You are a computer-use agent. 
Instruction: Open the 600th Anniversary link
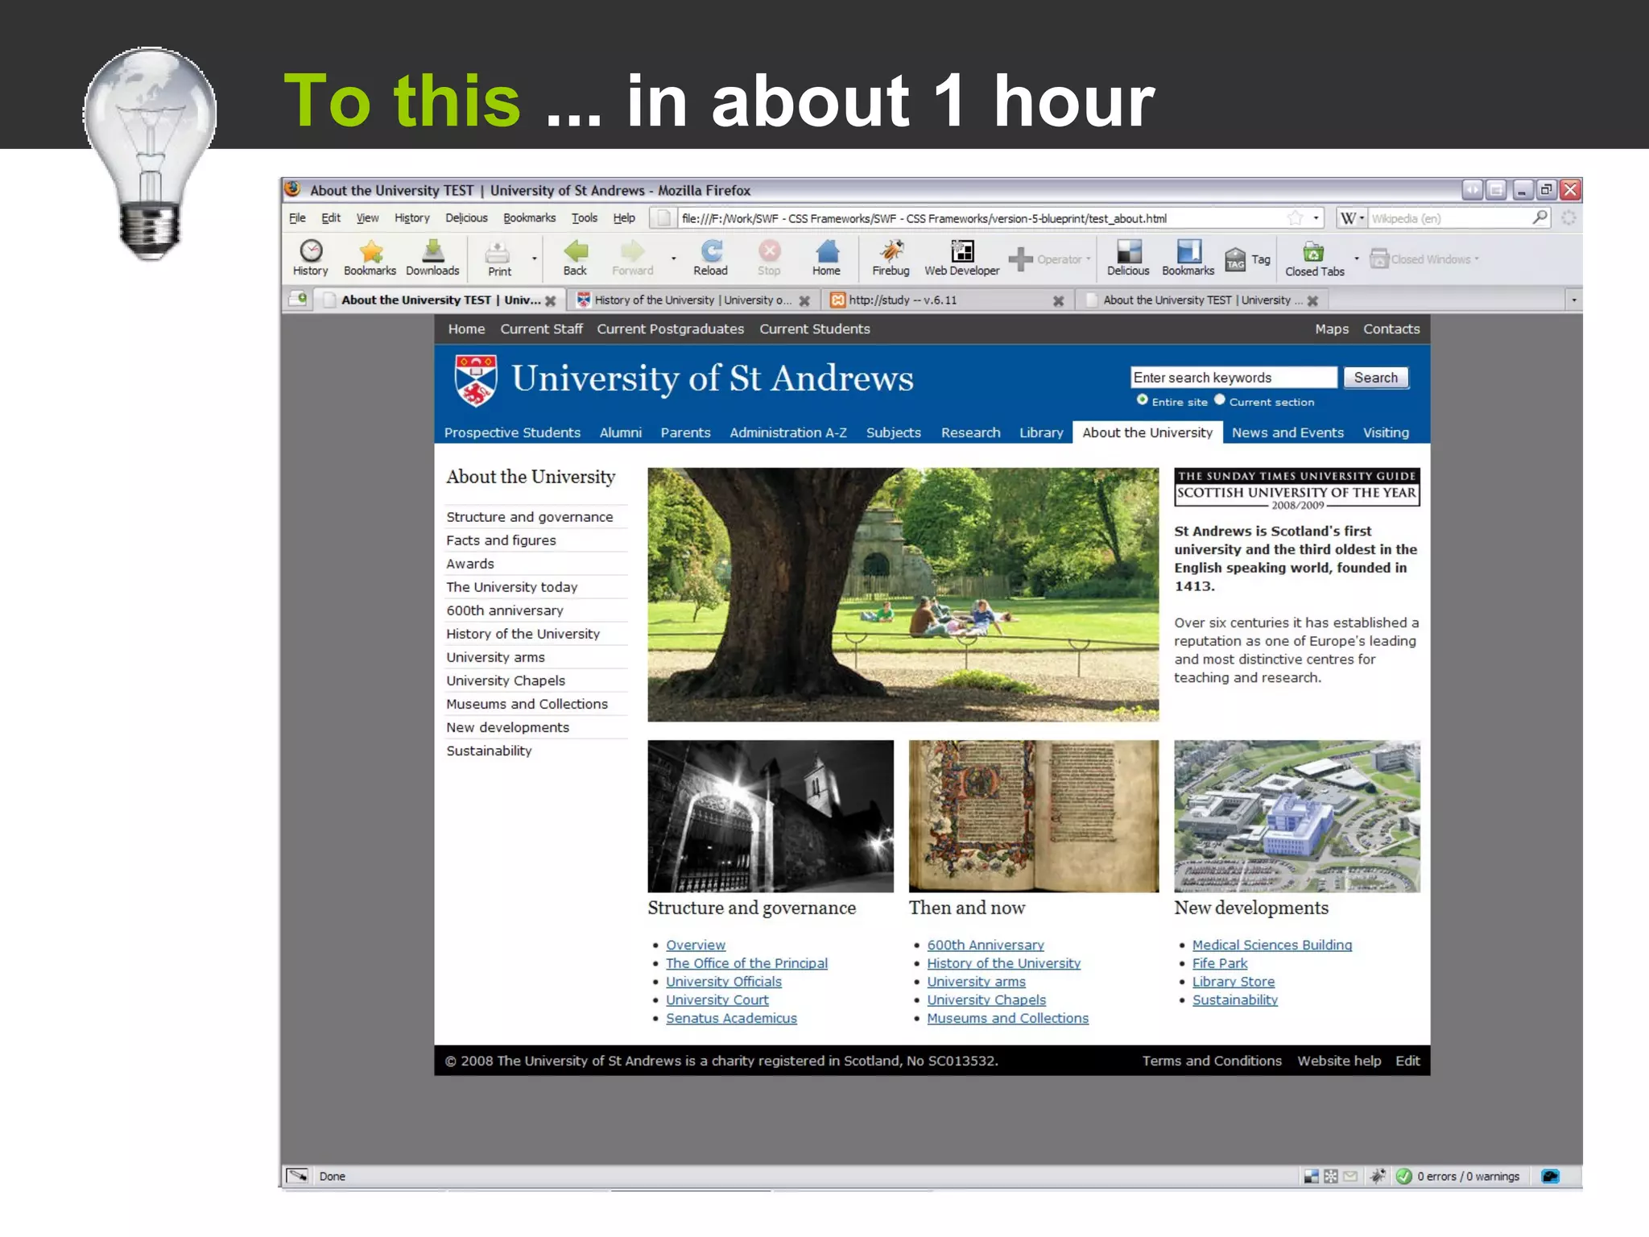tap(985, 945)
